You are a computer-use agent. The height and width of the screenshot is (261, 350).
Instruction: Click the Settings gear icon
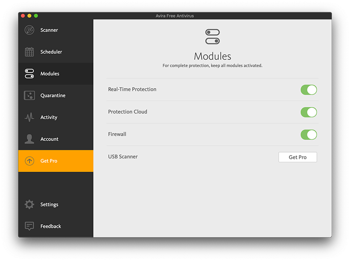29,205
